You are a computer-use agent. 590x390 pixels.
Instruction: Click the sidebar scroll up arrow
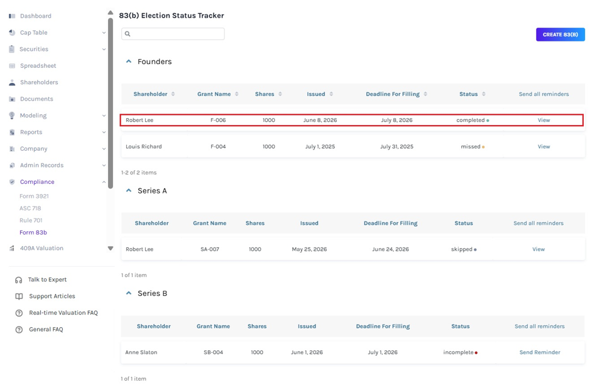tap(110, 13)
